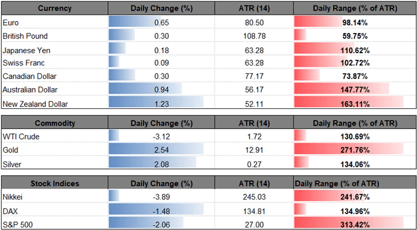The image size is (417, 230).
Task: Click the Euro currency row label
Action: coord(10,23)
